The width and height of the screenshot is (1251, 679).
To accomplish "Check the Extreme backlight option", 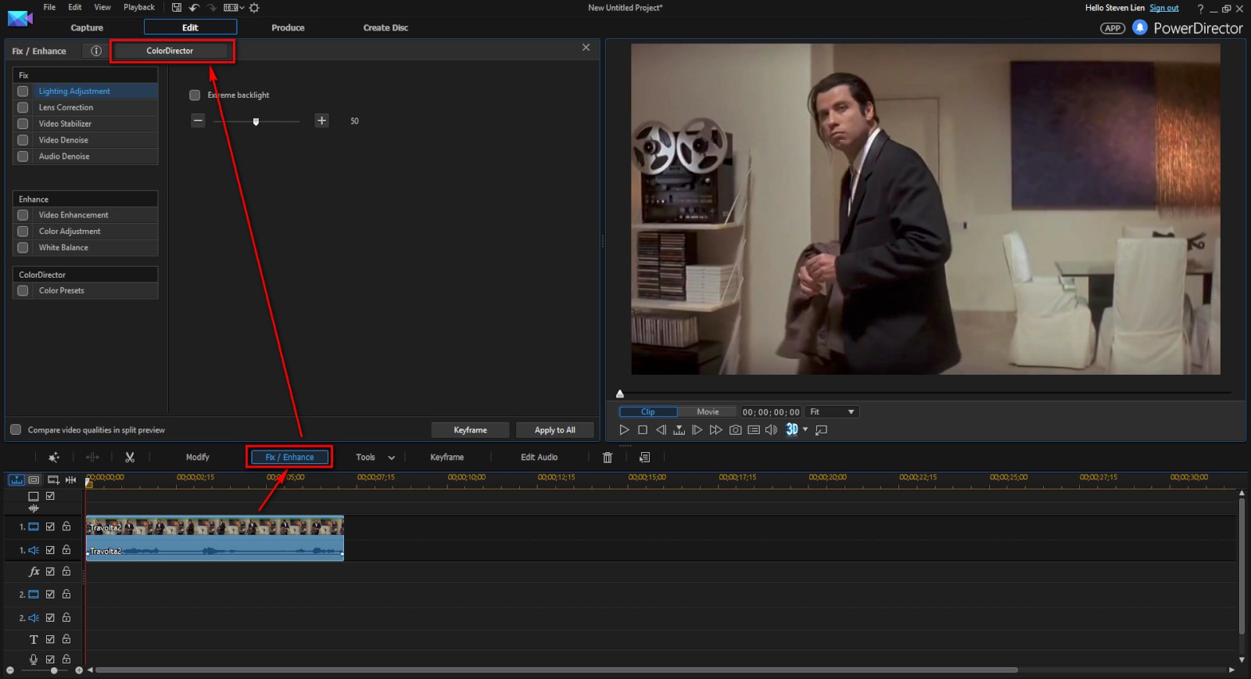I will point(195,95).
